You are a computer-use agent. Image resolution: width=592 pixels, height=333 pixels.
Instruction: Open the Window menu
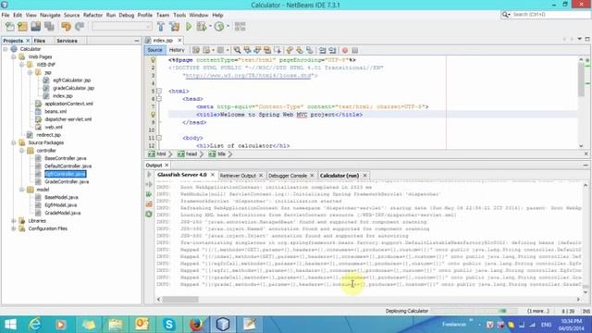[199, 15]
